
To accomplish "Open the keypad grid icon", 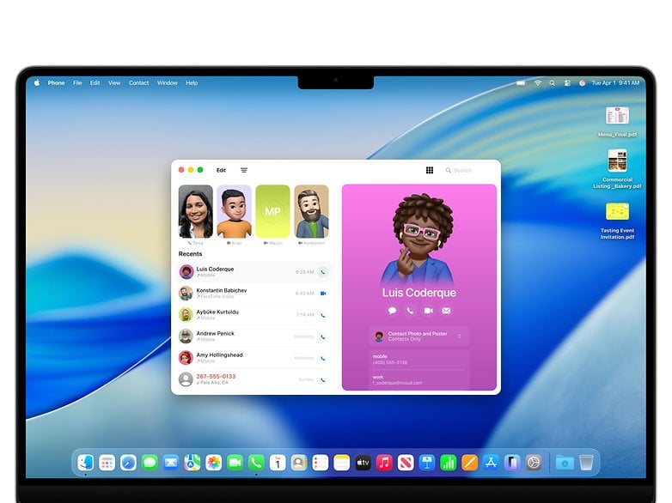I will pos(430,170).
